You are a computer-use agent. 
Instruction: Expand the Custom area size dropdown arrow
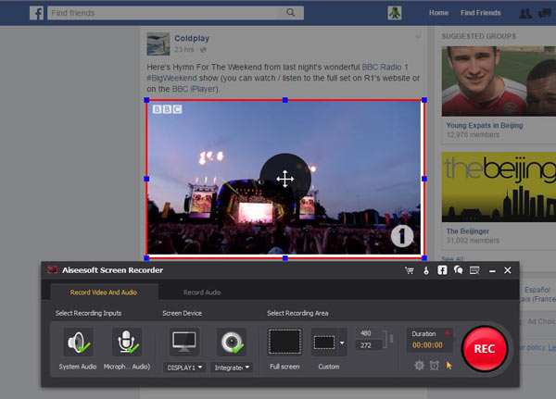(342, 343)
